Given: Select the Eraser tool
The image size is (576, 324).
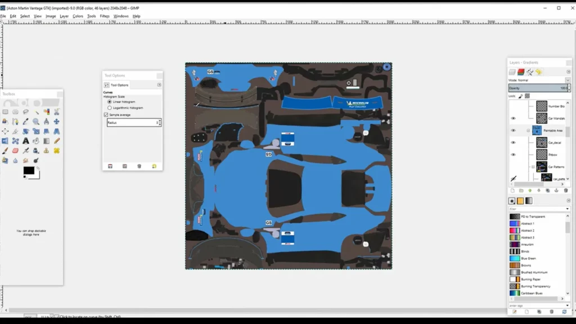Looking at the screenshot, I should point(15,151).
